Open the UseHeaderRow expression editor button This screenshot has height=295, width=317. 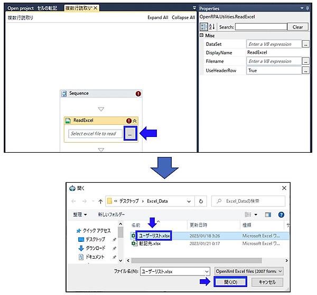point(305,71)
